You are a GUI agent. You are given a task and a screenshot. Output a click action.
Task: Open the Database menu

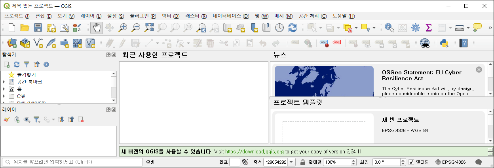click(231, 16)
